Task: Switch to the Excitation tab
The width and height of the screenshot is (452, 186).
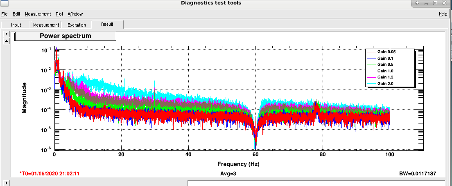Action: [77, 25]
